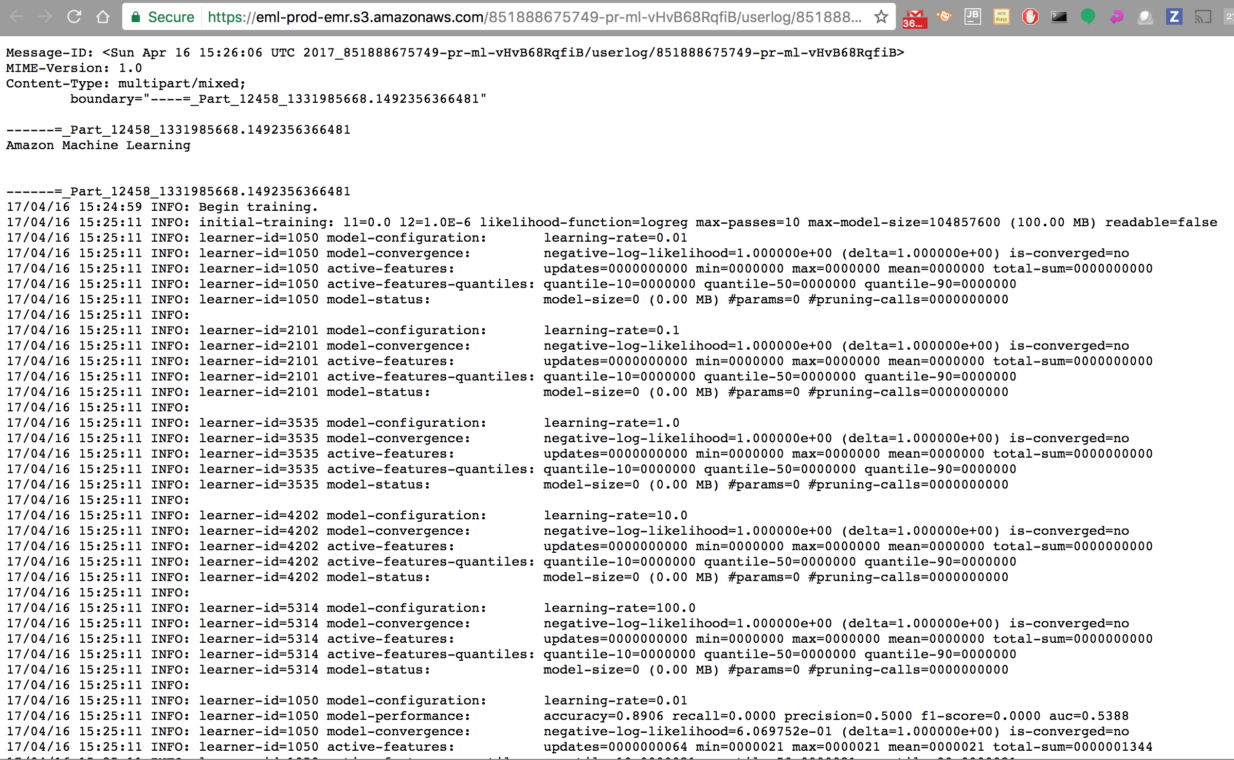Click the JetBrains JB extension icon
Screen dimensions: 1234x760
click(x=972, y=16)
